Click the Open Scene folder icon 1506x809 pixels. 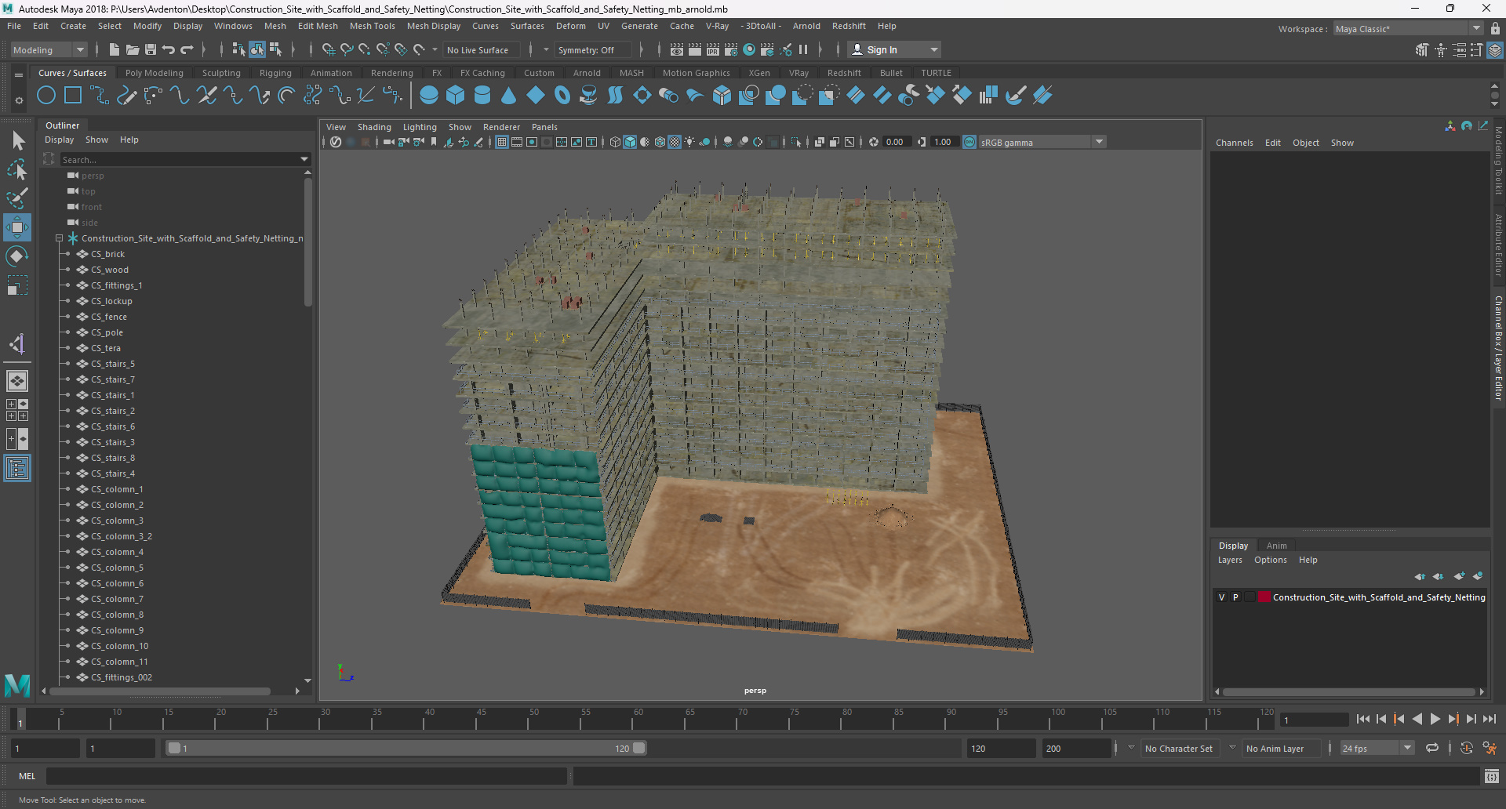coord(133,49)
